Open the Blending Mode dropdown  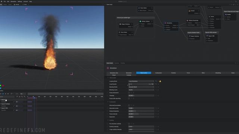pos(141,87)
